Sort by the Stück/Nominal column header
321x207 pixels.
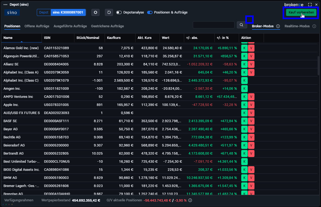coord(90,38)
